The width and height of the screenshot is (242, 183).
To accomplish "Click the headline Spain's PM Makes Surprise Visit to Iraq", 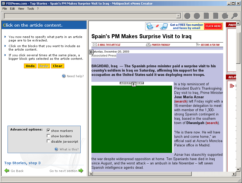I will coord(141,36).
